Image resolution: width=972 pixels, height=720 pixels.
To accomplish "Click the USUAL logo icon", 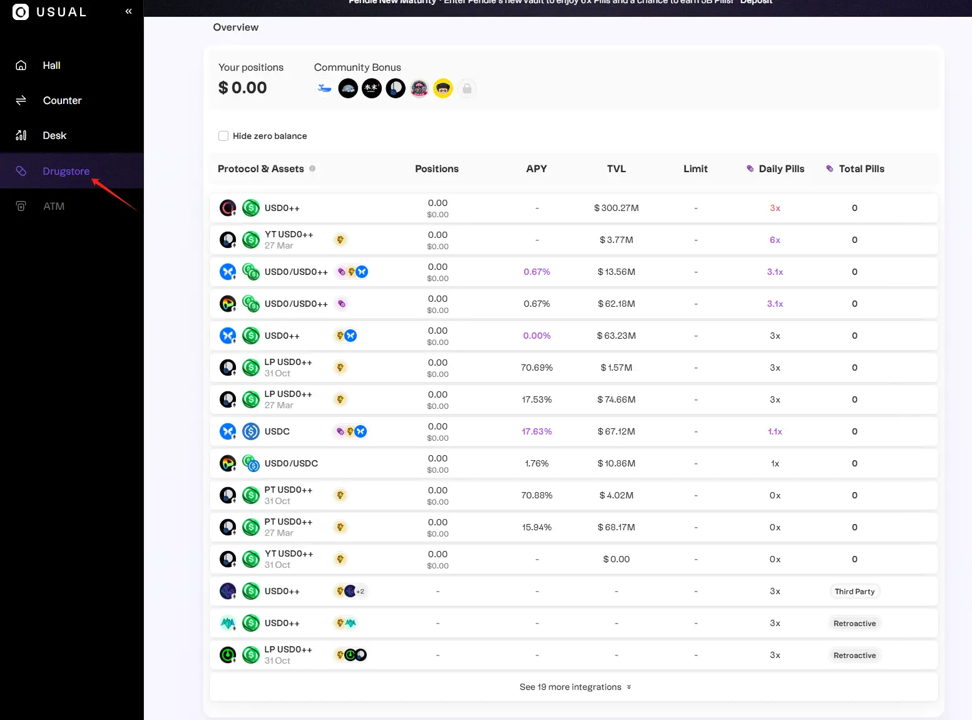I will tap(19, 12).
